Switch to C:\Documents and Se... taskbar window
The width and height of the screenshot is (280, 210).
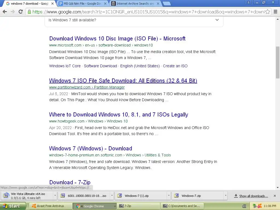coord(182,206)
